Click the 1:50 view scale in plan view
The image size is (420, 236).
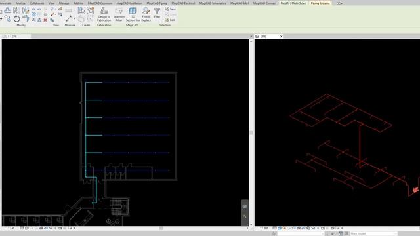[x=11, y=229]
